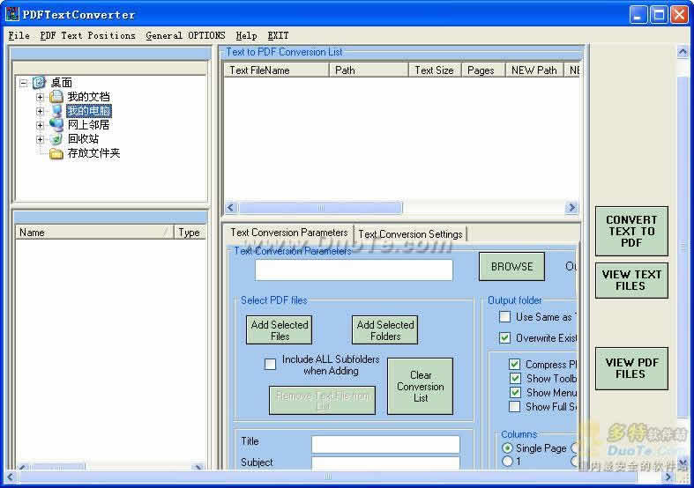
Task: Click main window bottom left scroll arrow
Action: (x=10, y=477)
